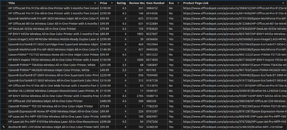Click the $199.99 price cell

pyautogui.click(x=107, y=8)
